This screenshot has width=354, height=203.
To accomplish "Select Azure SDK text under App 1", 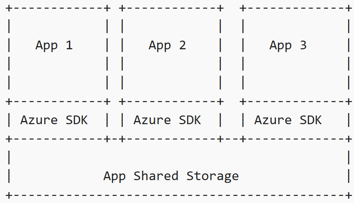I will (x=54, y=120).
